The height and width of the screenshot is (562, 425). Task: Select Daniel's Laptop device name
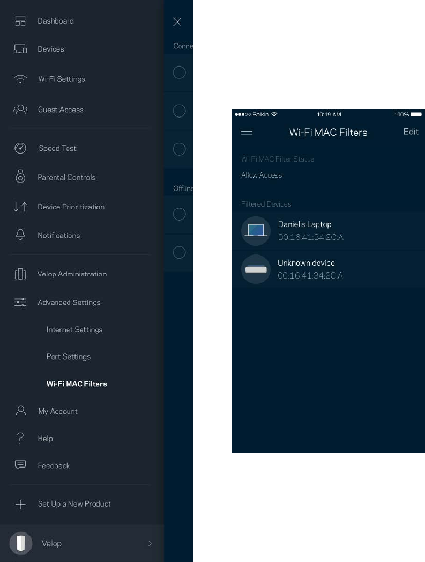coord(304,224)
